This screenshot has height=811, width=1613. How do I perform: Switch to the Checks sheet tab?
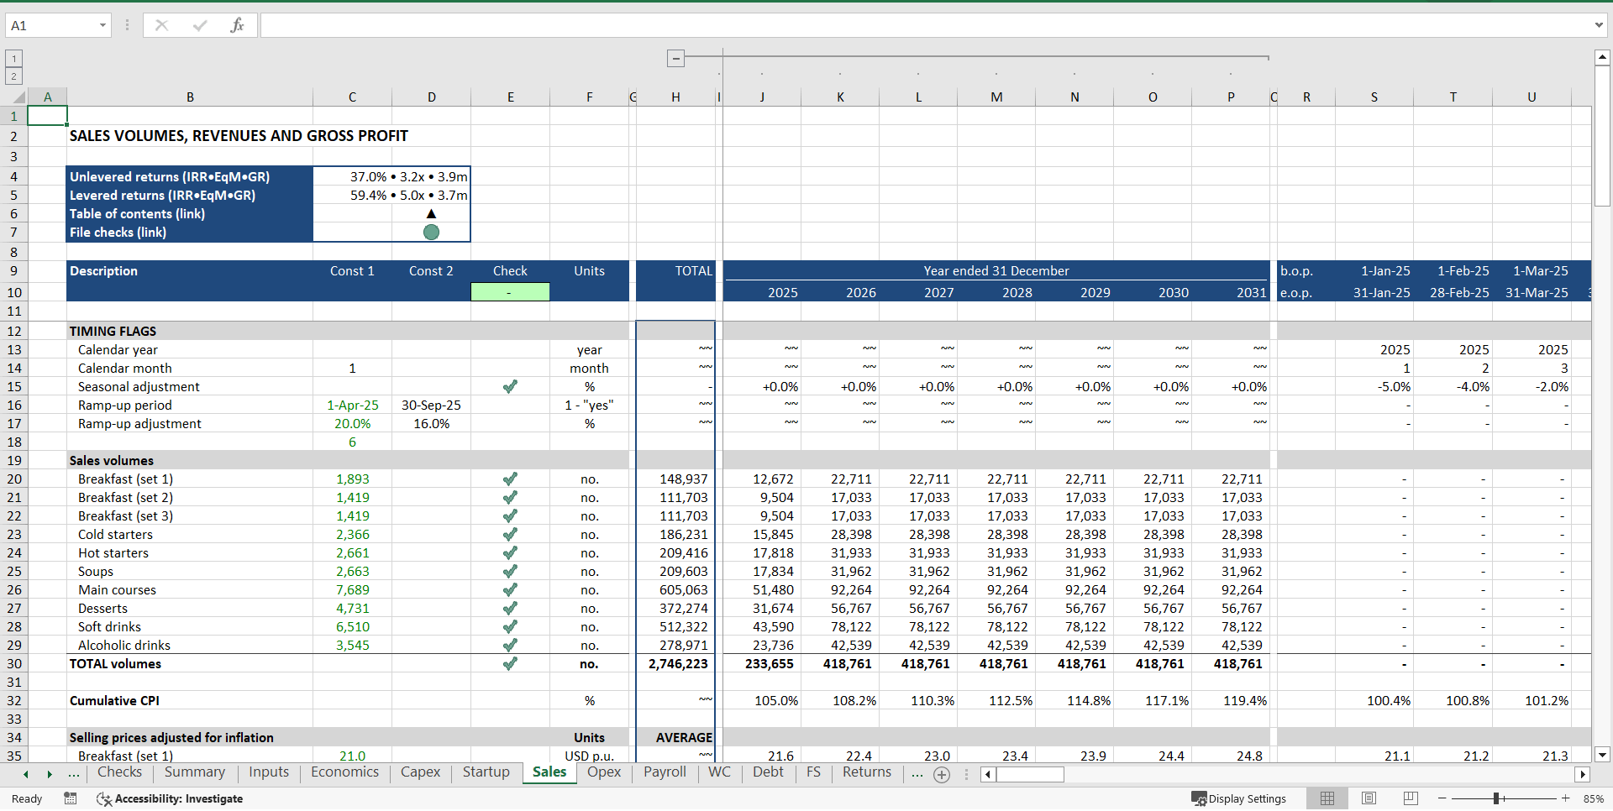[x=119, y=772]
